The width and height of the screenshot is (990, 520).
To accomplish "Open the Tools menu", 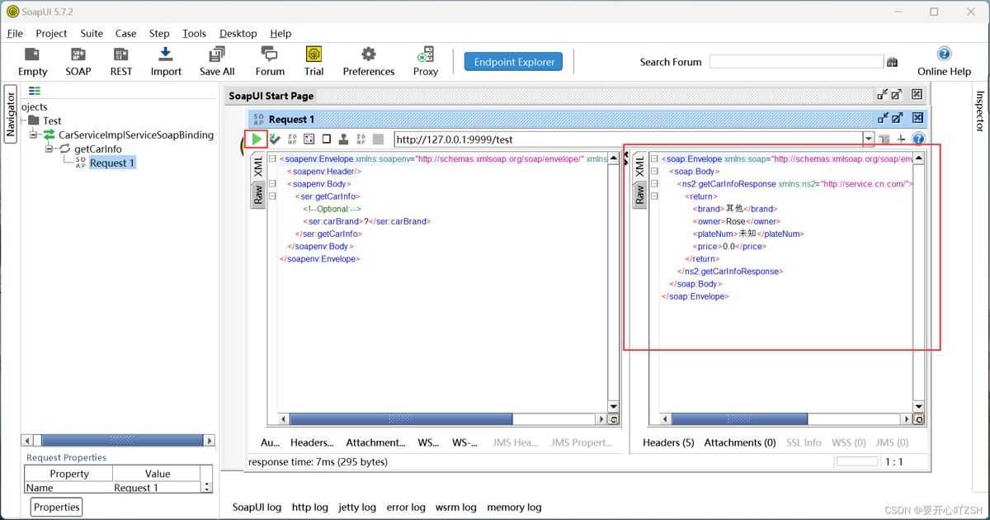I will [x=194, y=33].
